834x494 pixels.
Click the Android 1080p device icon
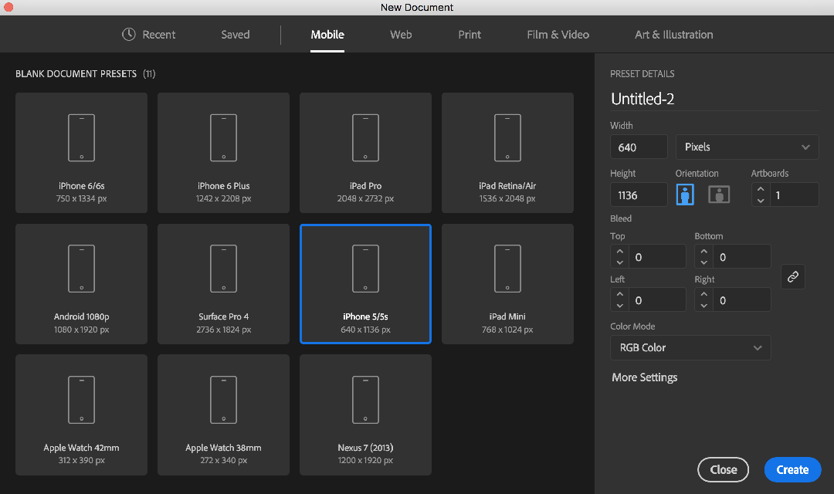[81, 269]
